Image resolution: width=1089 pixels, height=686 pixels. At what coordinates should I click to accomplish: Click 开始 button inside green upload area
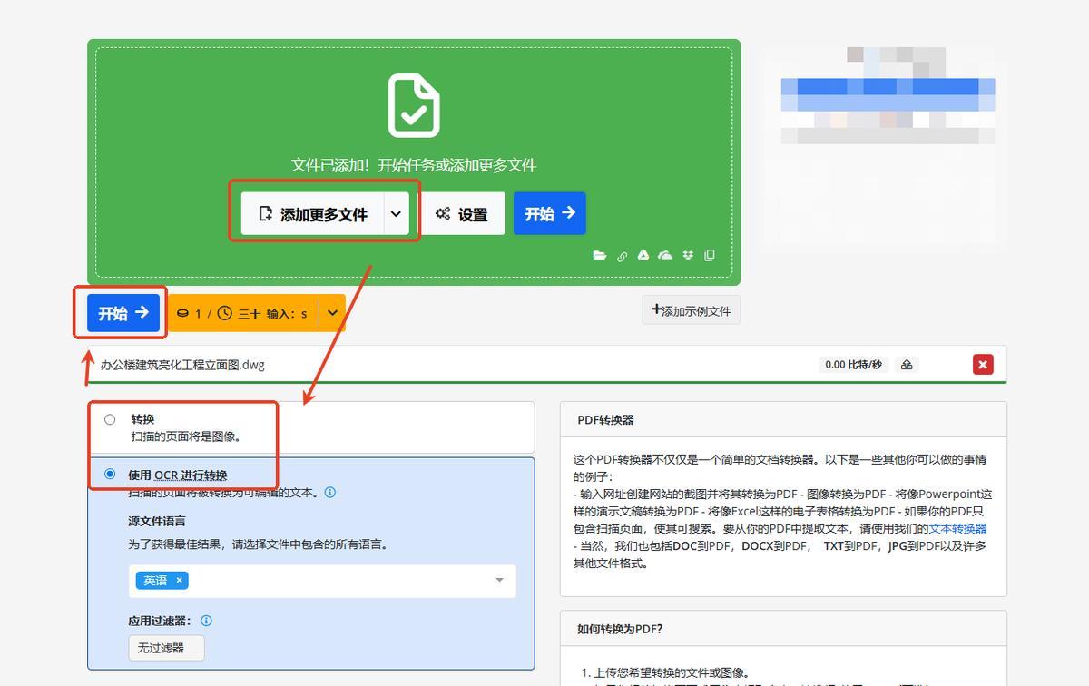click(x=549, y=213)
